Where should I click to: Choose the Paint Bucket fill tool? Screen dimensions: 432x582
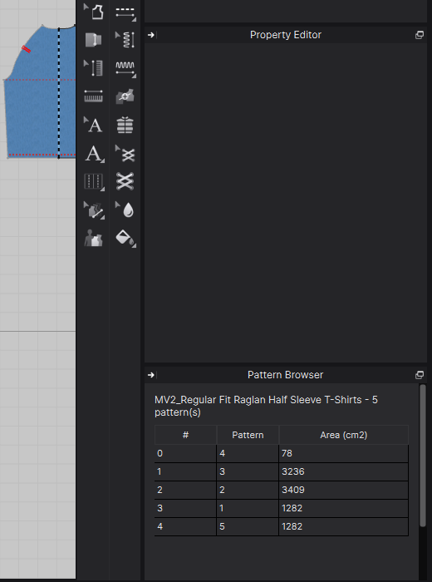click(125, 239)
